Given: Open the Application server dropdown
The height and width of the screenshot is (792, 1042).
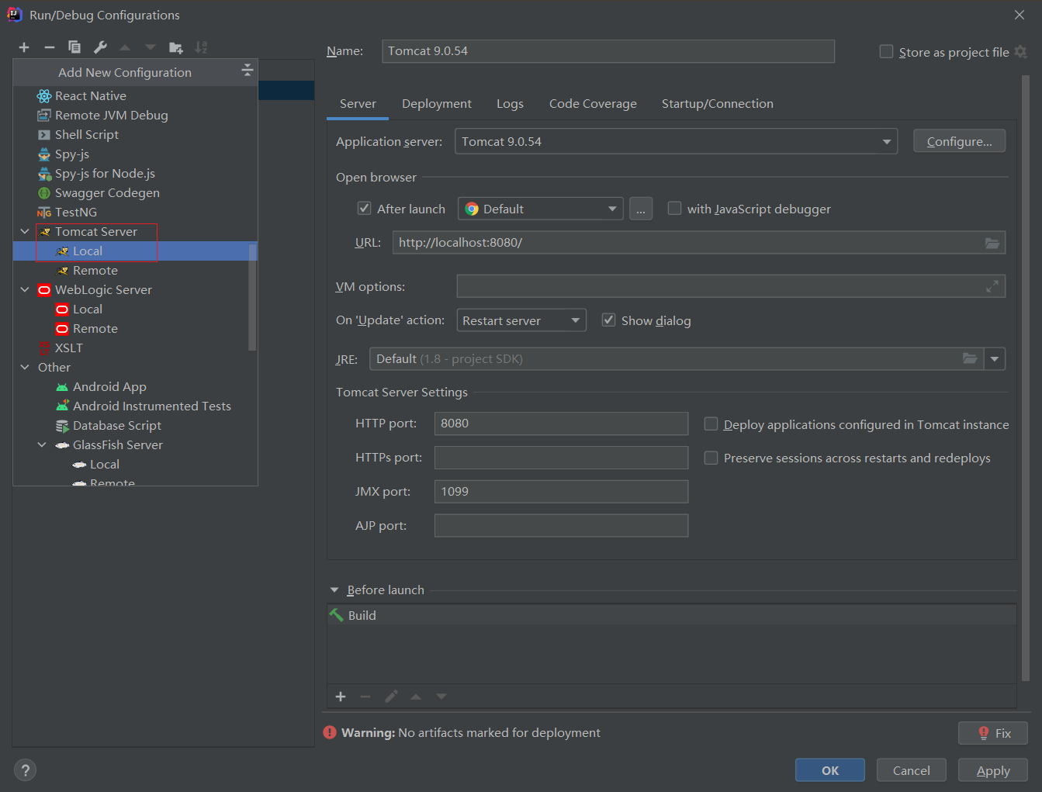Looking at the screenshot, I should click(886, 142).
